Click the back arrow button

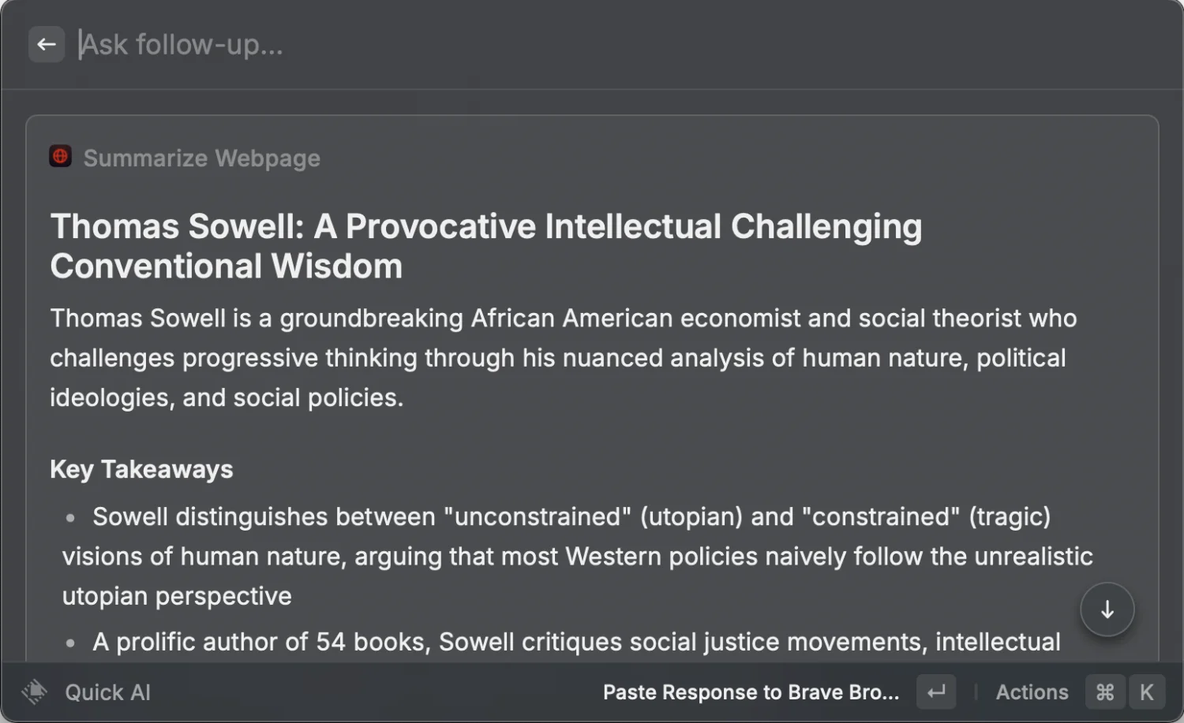47,44
